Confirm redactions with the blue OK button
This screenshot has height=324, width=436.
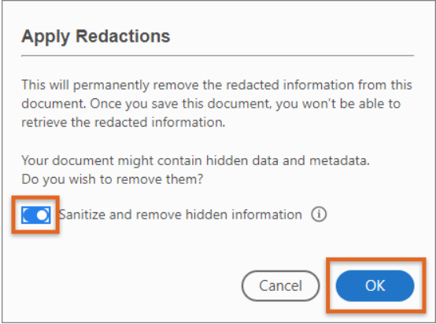[375, 285]
